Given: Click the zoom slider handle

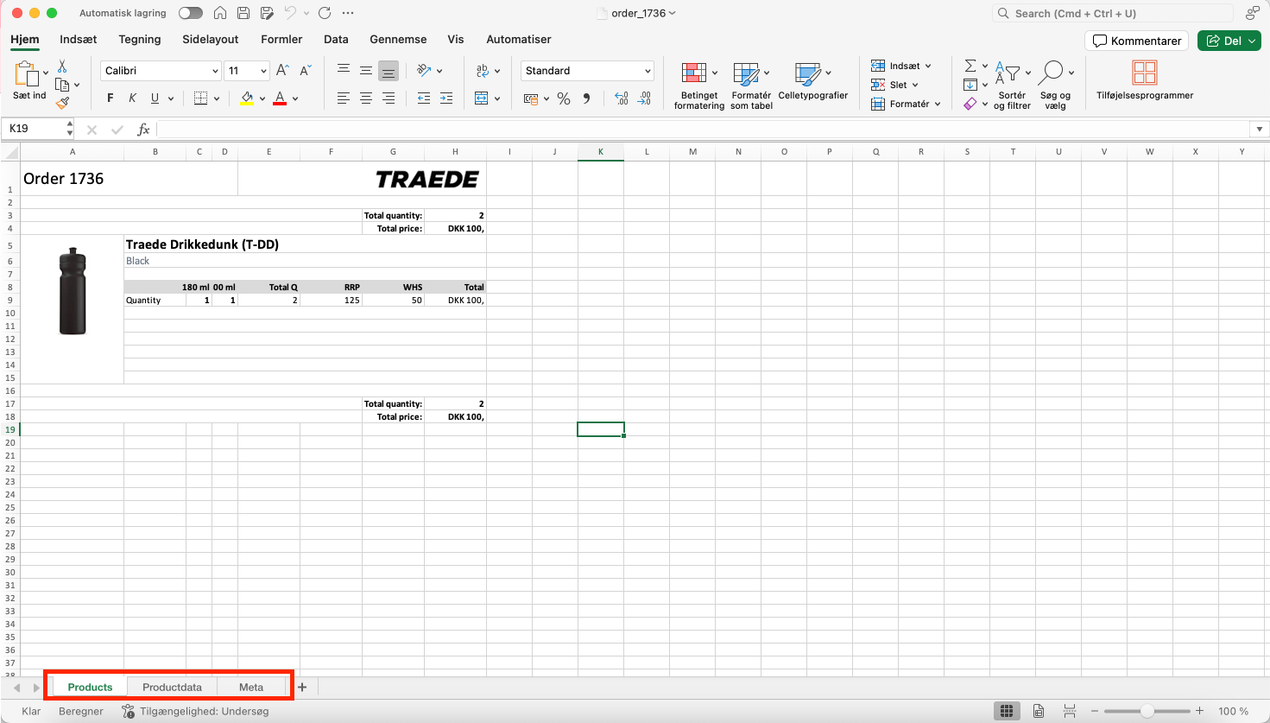Looking at the screenshot, I should coord(1147,711).
